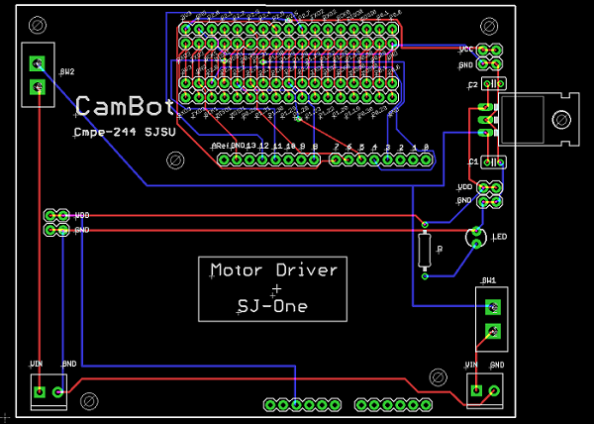Viewport: 594px width, 424px height.
Task: Click the top-right mounting hole
Action: [489, 26]
